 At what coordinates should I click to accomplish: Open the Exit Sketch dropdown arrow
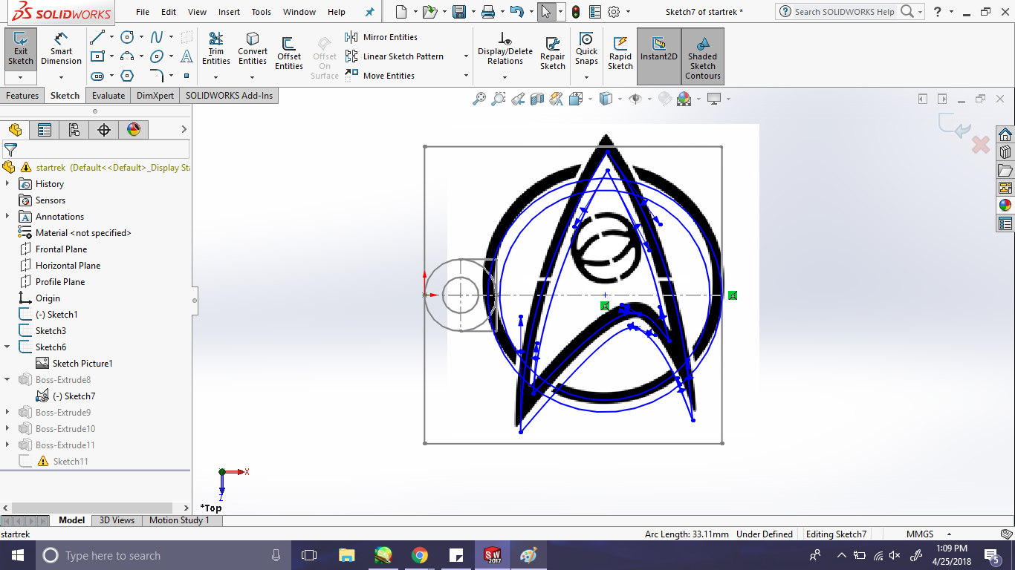click(21, 77)
